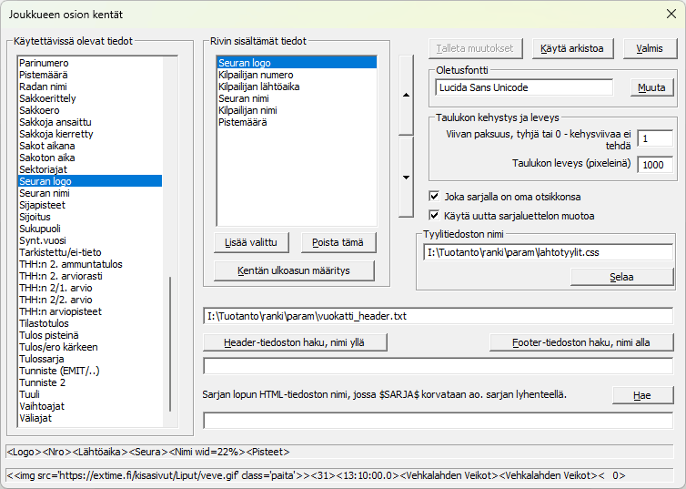
Task: Browse stylesheet file with Selaa
Action: pos(621,277)
